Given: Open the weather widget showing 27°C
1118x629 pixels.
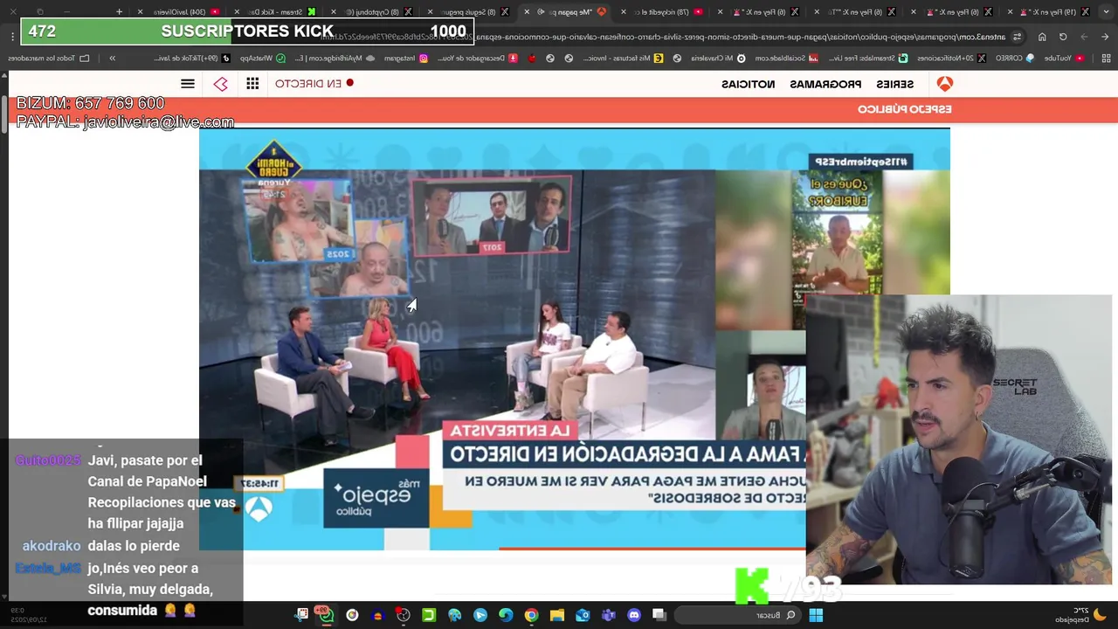Looking at the screenshot, I should pyautogui.click(x=1080, y=615).
